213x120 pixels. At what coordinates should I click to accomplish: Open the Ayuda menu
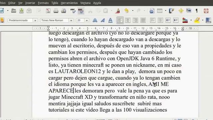97,3
